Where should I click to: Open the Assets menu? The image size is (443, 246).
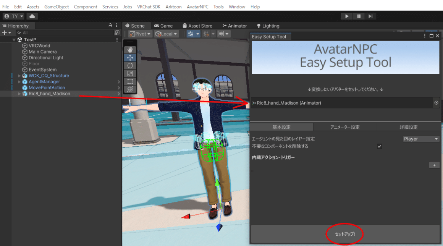coord(33,7)
